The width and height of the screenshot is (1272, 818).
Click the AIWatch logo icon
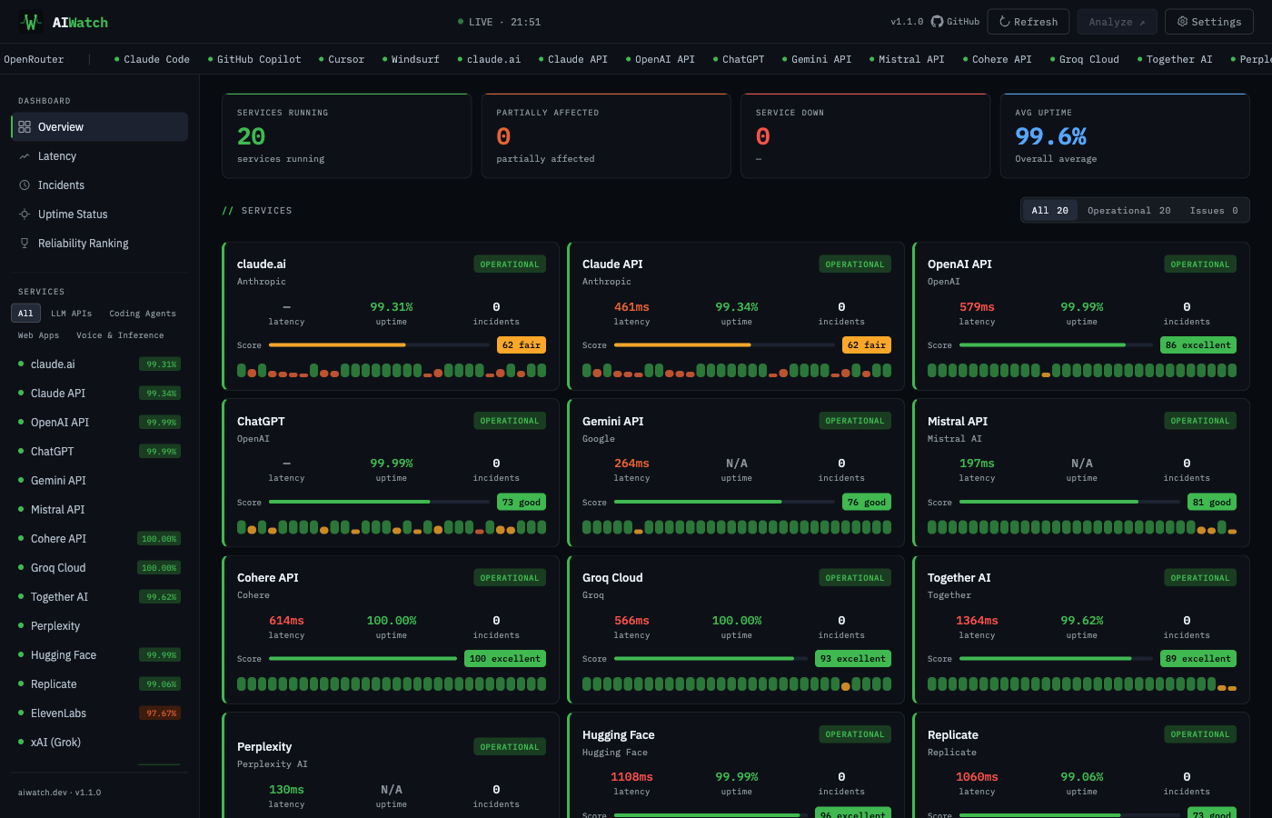coord(31,22)
